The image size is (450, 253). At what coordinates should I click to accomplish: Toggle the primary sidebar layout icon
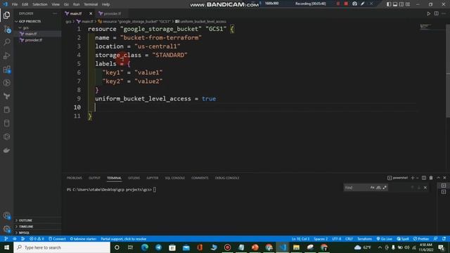tap(389, 4)
